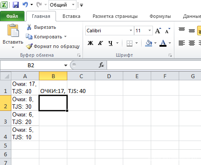Select cell C1 containing TJS: 40
This screenshot has width=201, height=165.
tap(81, 88)
